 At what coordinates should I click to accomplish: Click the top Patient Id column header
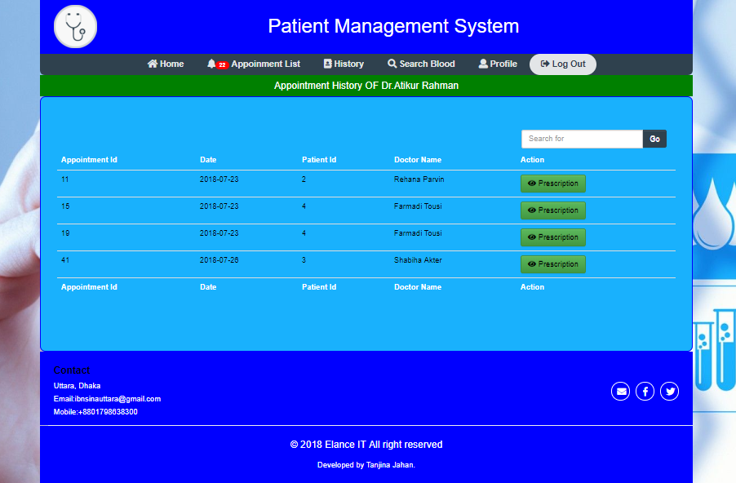coord(319,160)
